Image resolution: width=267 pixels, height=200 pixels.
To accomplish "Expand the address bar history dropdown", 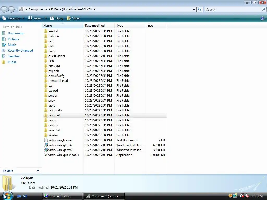I will (x=194, y=10).
